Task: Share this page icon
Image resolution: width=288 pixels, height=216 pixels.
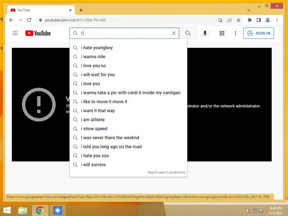Action: 229,20
